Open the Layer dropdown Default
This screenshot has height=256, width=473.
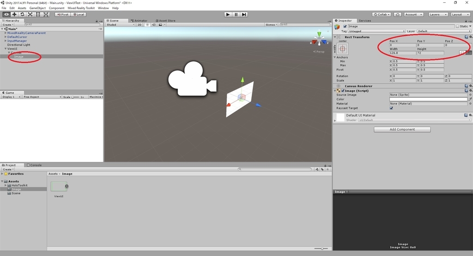[x=444, y=31]
